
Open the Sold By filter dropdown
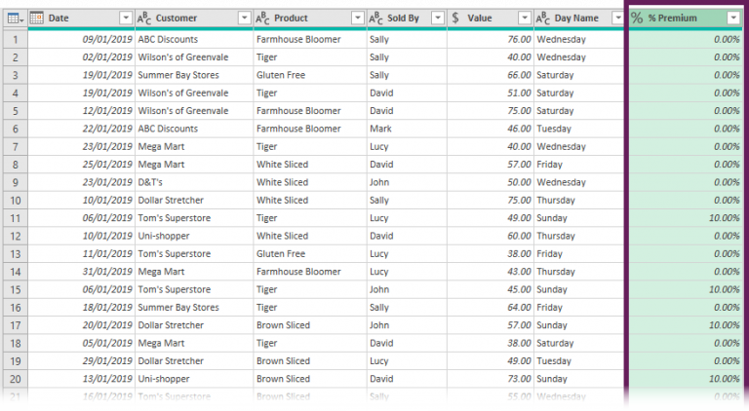(x=437, y=19)
